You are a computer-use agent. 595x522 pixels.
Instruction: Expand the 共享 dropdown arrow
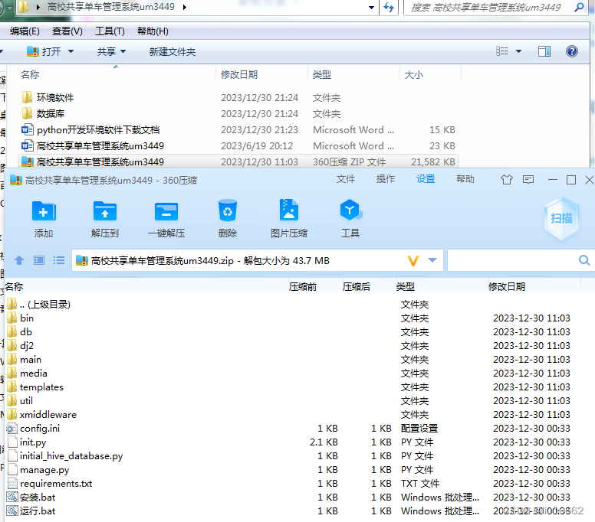pos(123,51)
